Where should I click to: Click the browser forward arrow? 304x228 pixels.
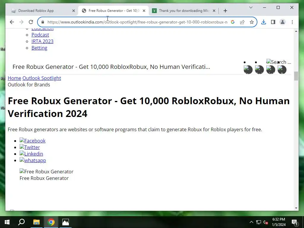(x=21, y=22)
